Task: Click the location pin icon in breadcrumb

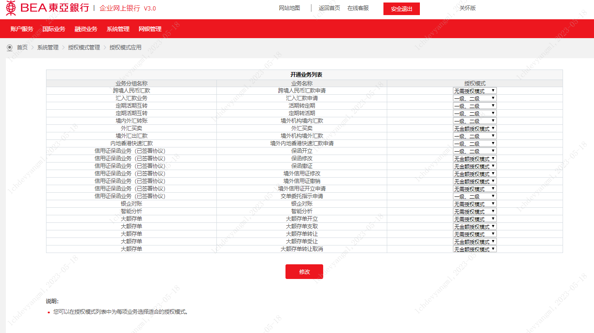Action: 10,48
